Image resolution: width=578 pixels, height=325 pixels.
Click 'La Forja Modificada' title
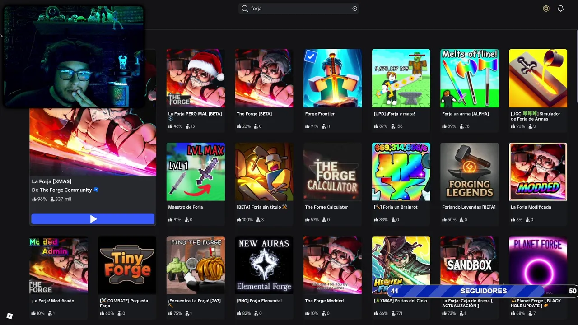tap(531, 207)
